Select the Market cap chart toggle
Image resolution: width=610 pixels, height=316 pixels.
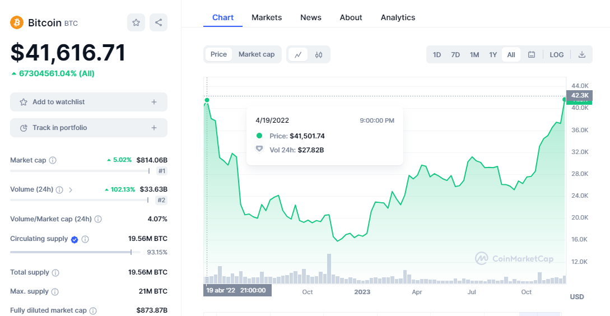257,54
